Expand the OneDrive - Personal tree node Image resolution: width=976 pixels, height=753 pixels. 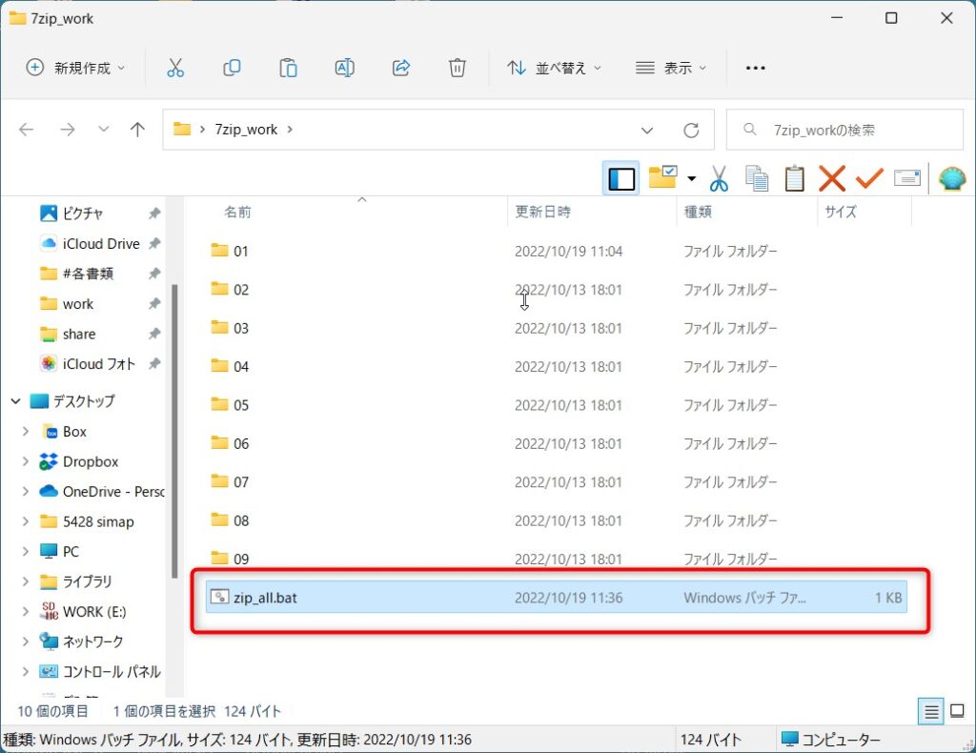click(x=25, y=492)
